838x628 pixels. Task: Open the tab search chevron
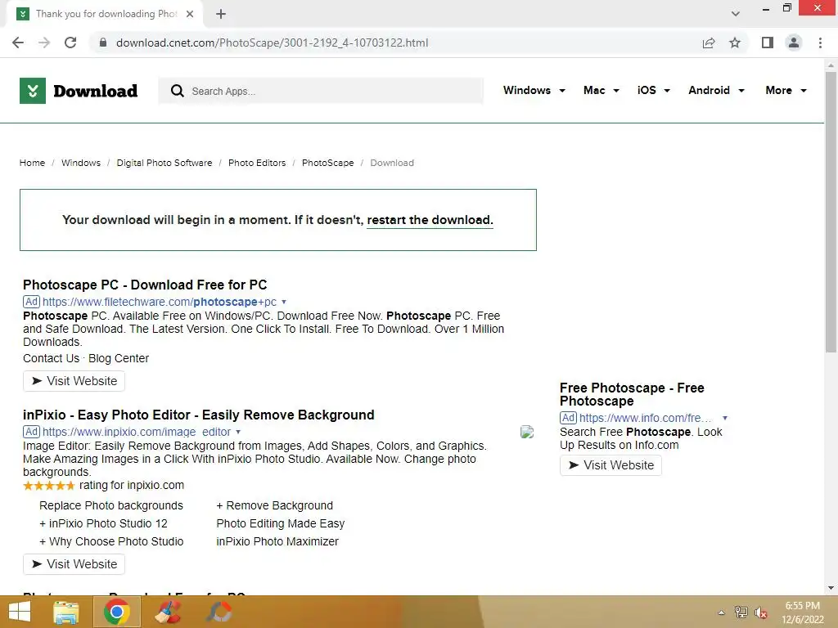point(736,14)
